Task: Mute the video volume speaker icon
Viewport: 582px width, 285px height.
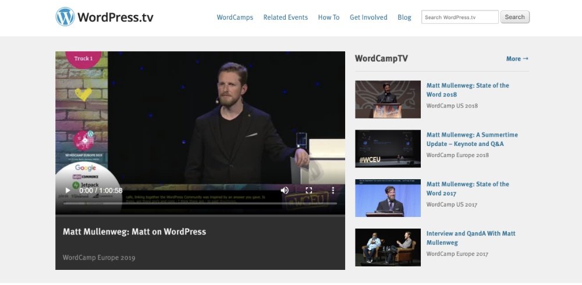Action: point(285,190)
